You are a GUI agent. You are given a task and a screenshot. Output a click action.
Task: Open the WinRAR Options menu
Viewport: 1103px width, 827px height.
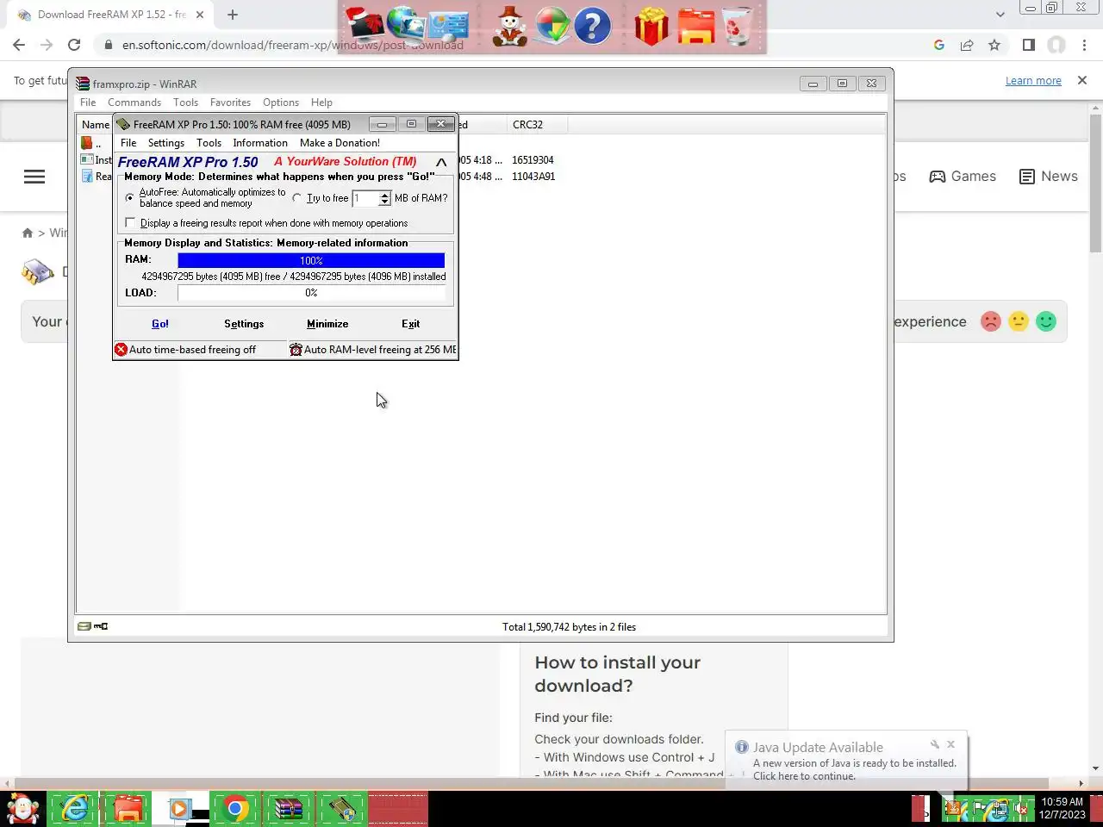[x=281, y=103]
